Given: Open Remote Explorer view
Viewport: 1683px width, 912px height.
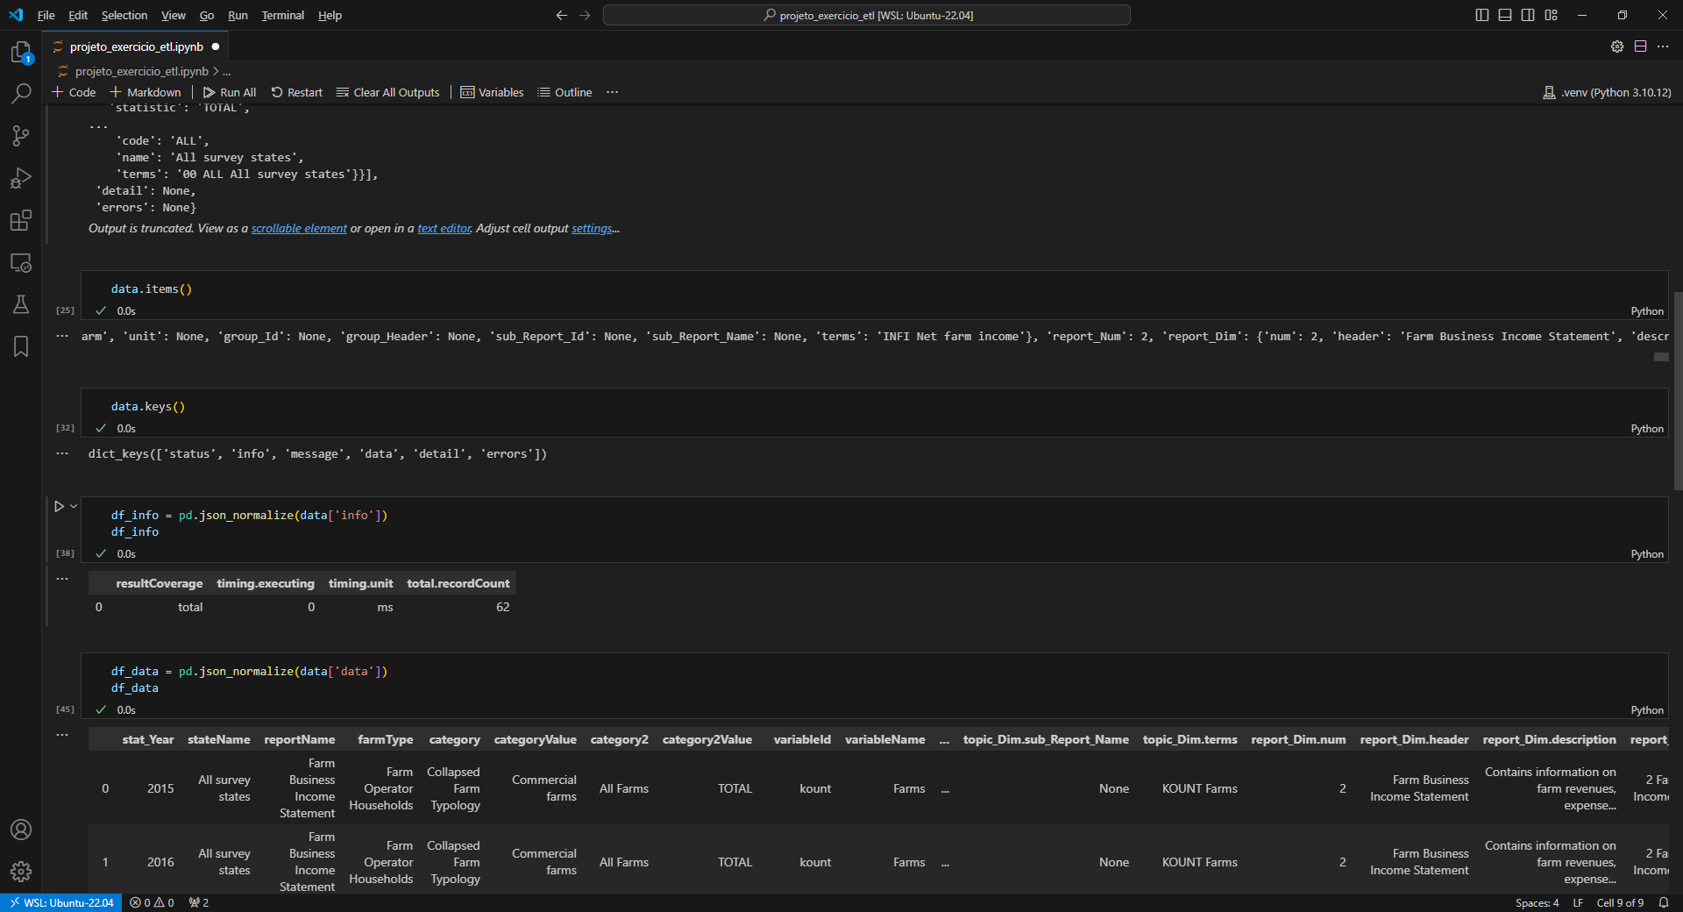Looking at the screenshot, I should click(x=21, y=262).
